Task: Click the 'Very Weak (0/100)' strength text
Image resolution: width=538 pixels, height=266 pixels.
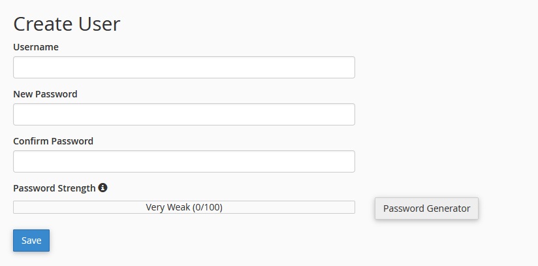Action: pos(184,207)
